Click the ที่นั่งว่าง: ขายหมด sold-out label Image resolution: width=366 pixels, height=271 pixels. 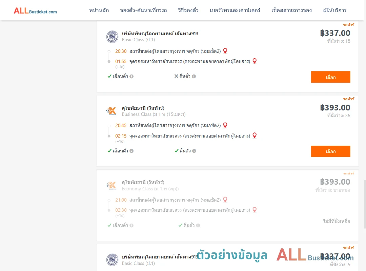[x=333, y=190]
